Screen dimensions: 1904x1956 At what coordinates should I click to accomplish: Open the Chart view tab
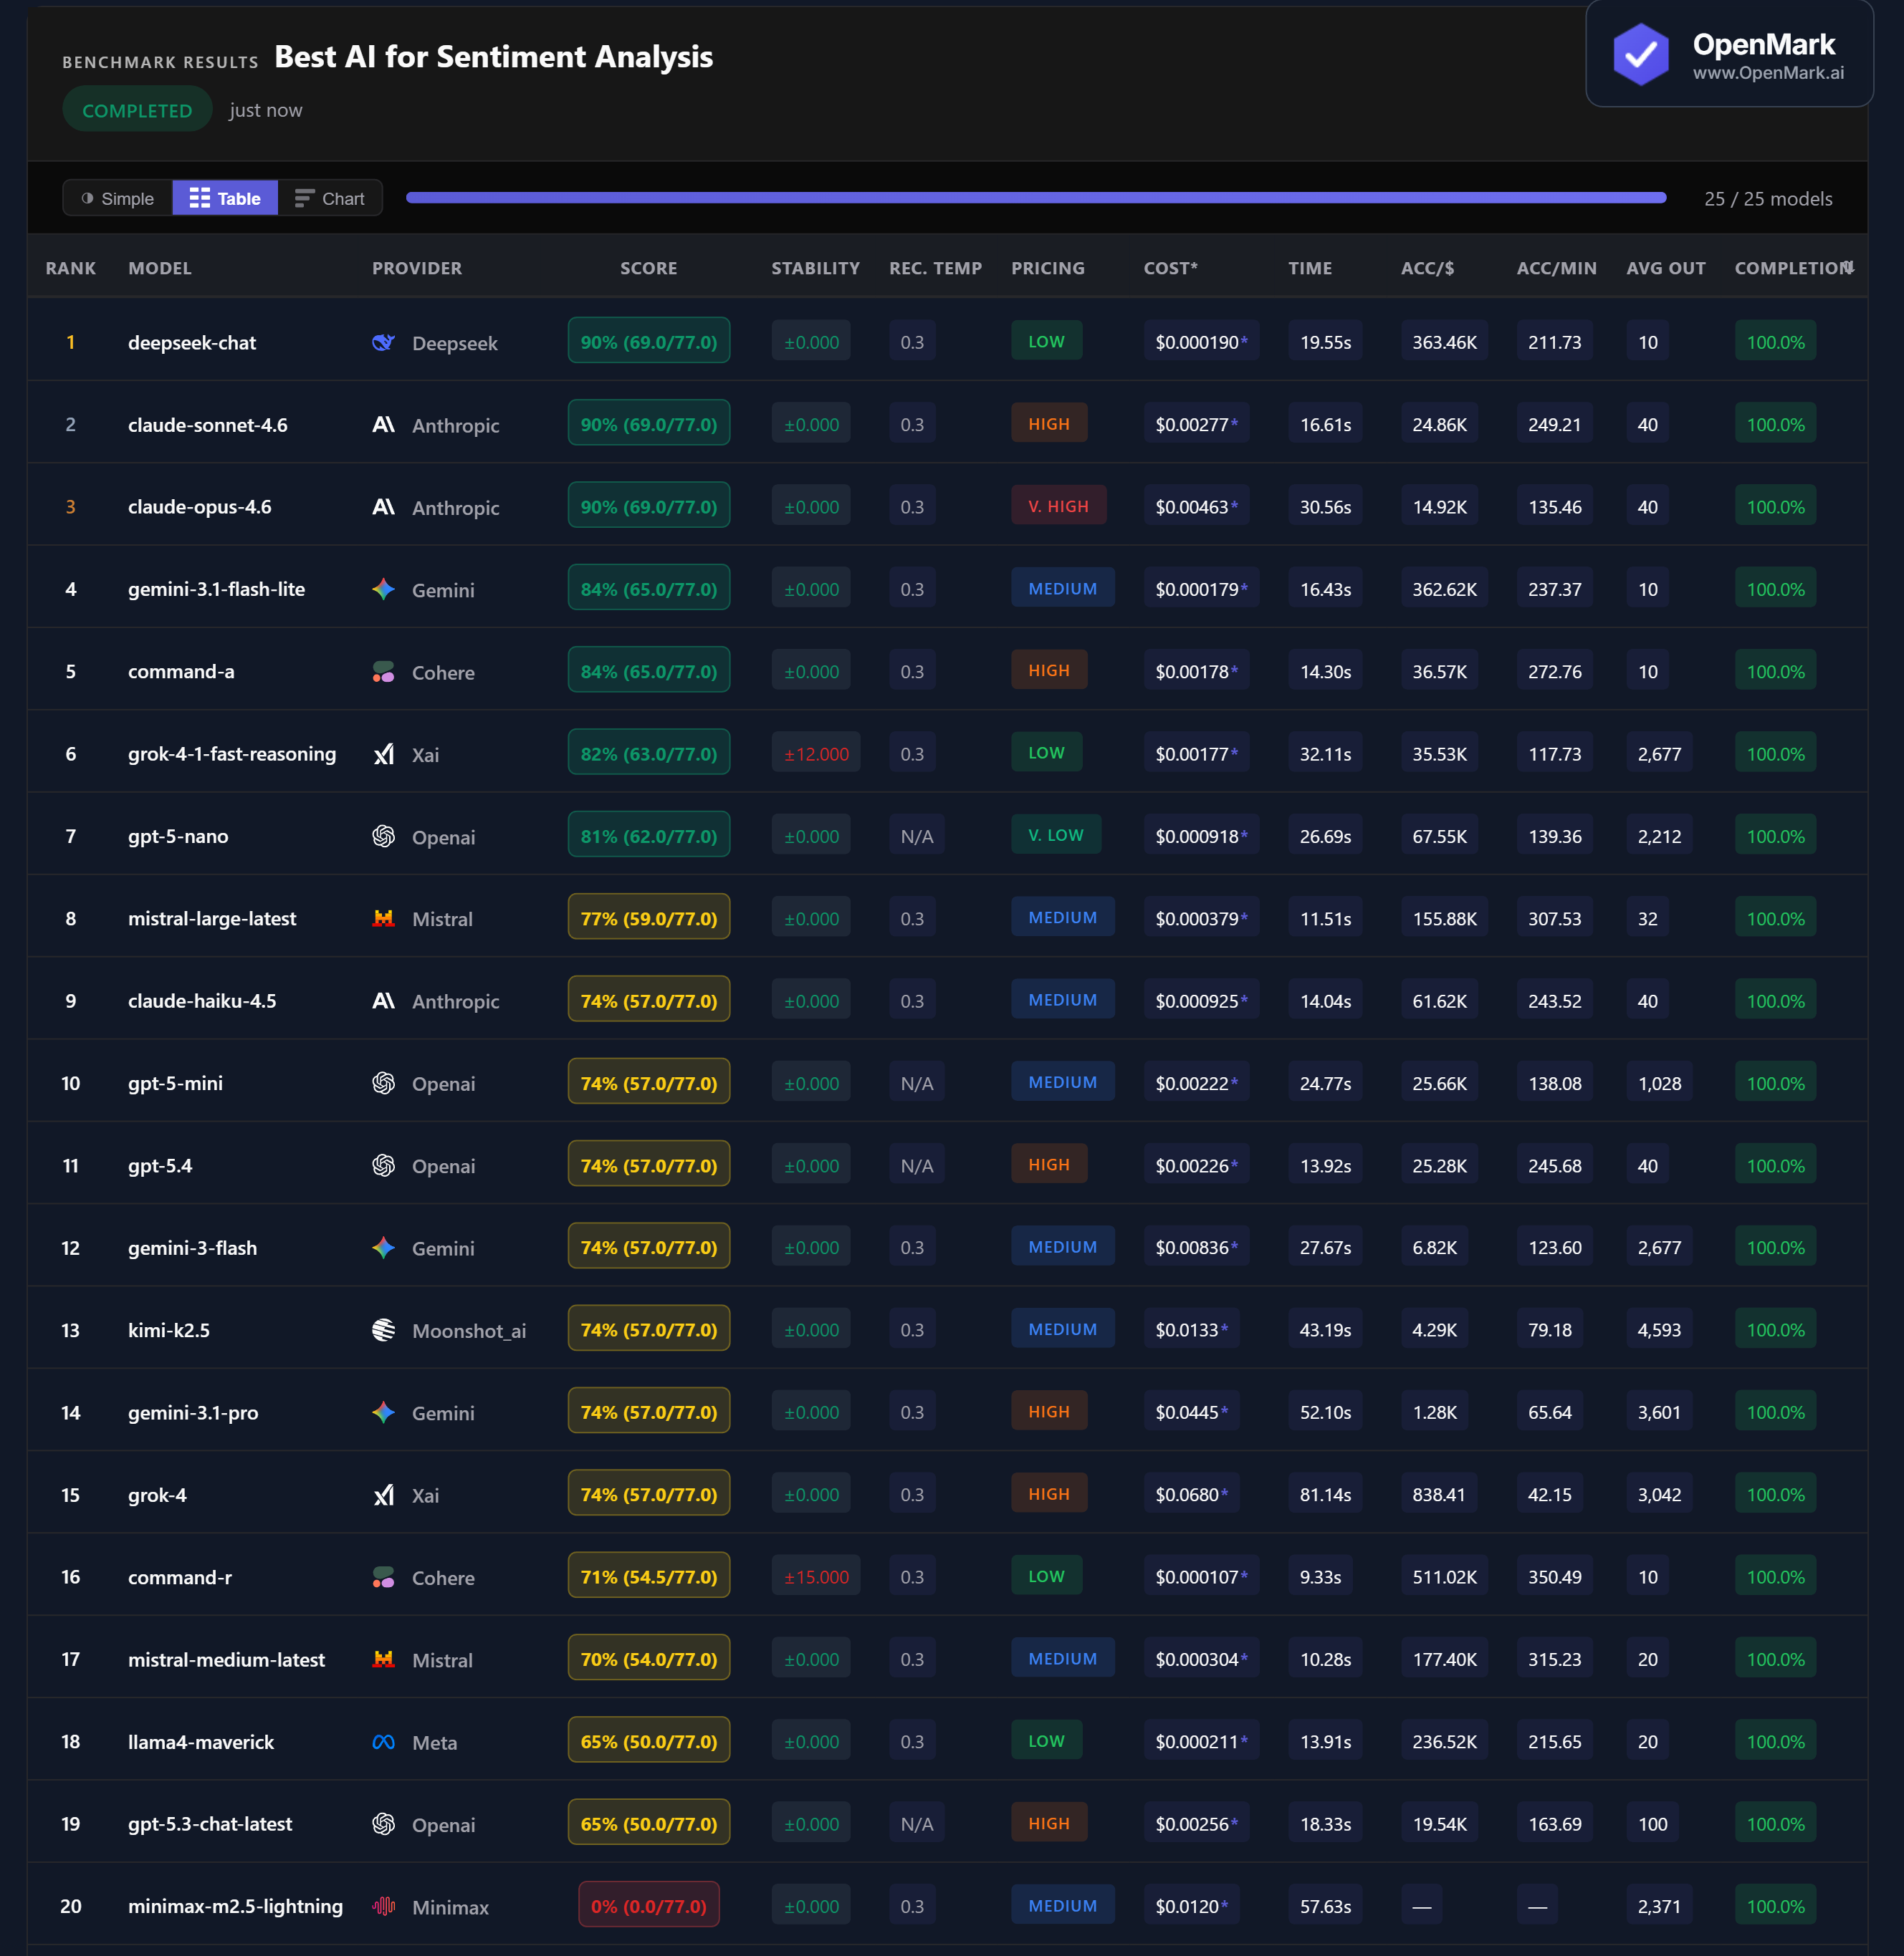330,198
